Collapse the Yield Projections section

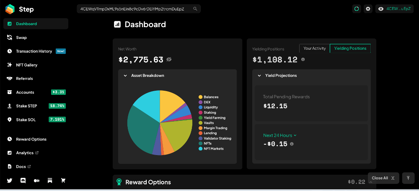click(259, 76)
